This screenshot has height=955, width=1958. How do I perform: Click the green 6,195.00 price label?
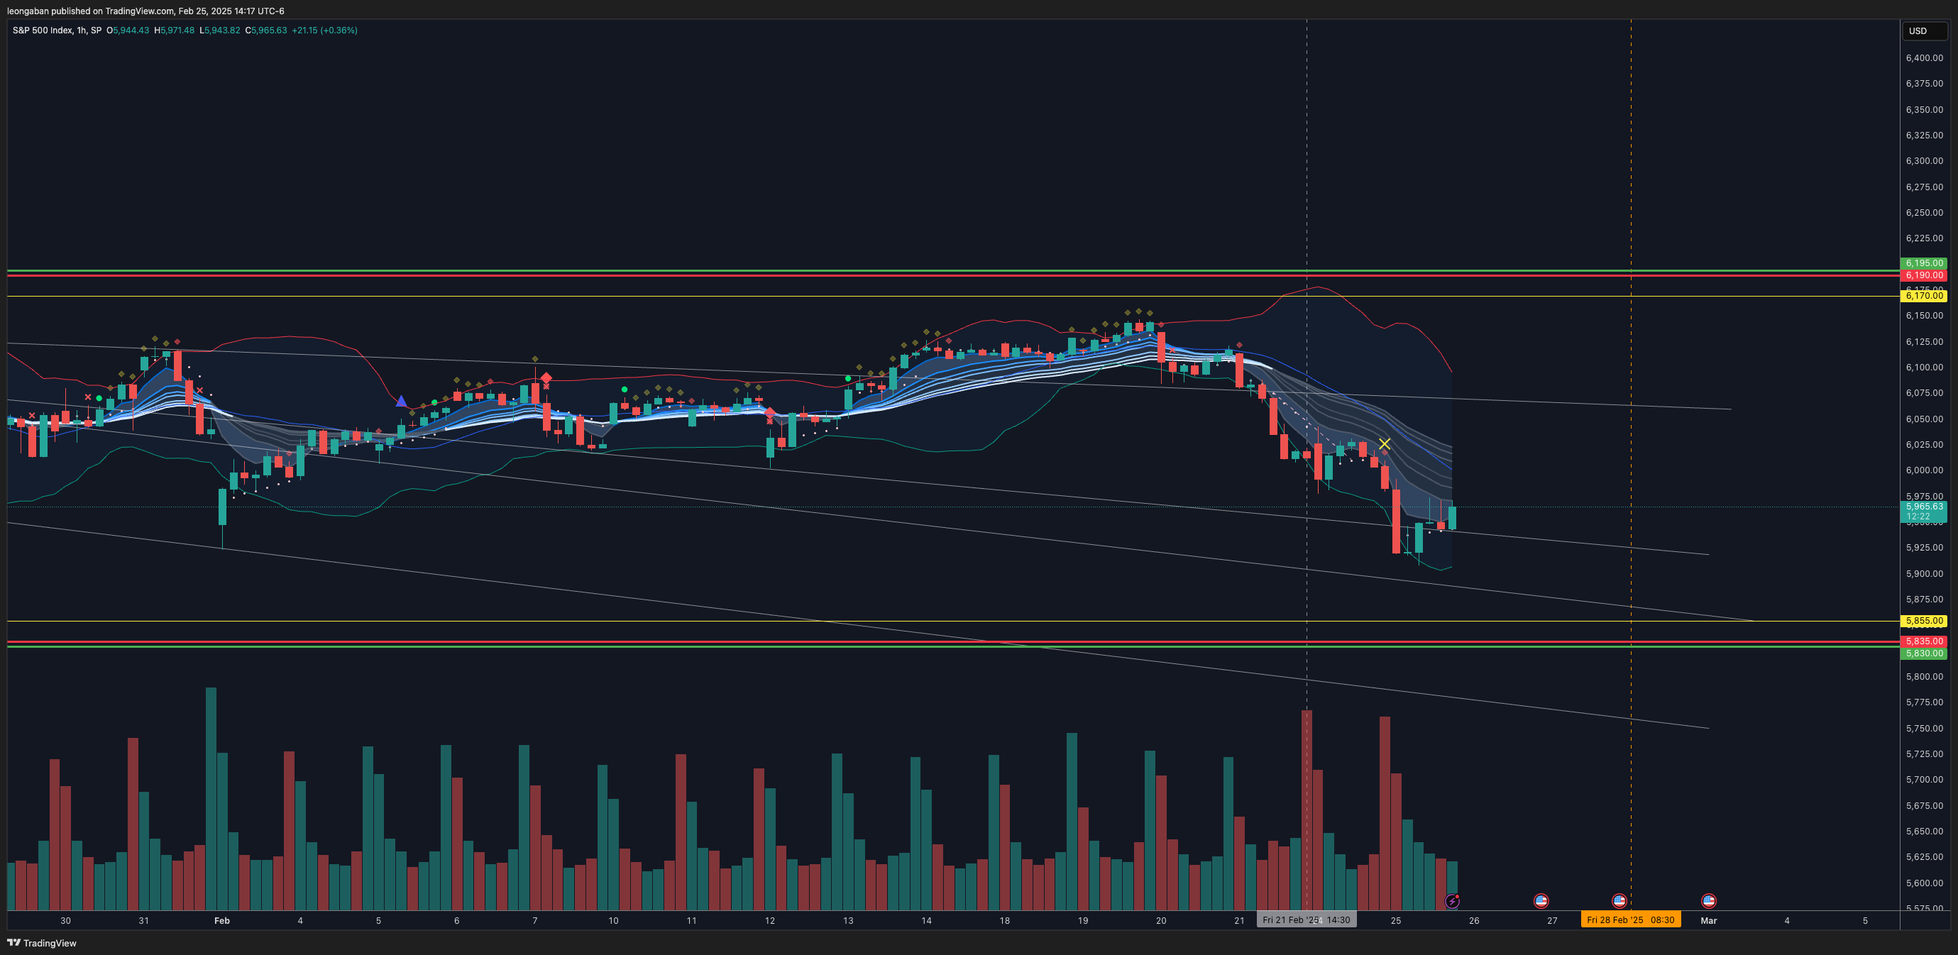point(1924,264)
